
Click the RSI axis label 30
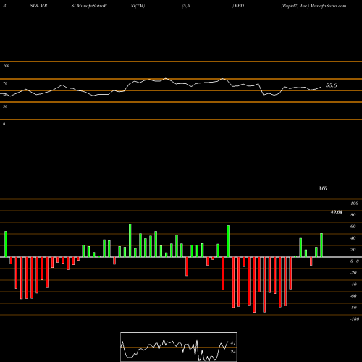click(5, 106)
